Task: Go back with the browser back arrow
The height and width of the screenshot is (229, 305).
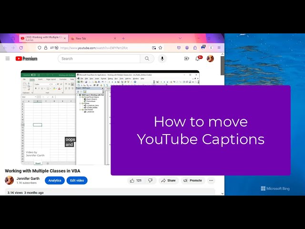Action: coord(5,48)
